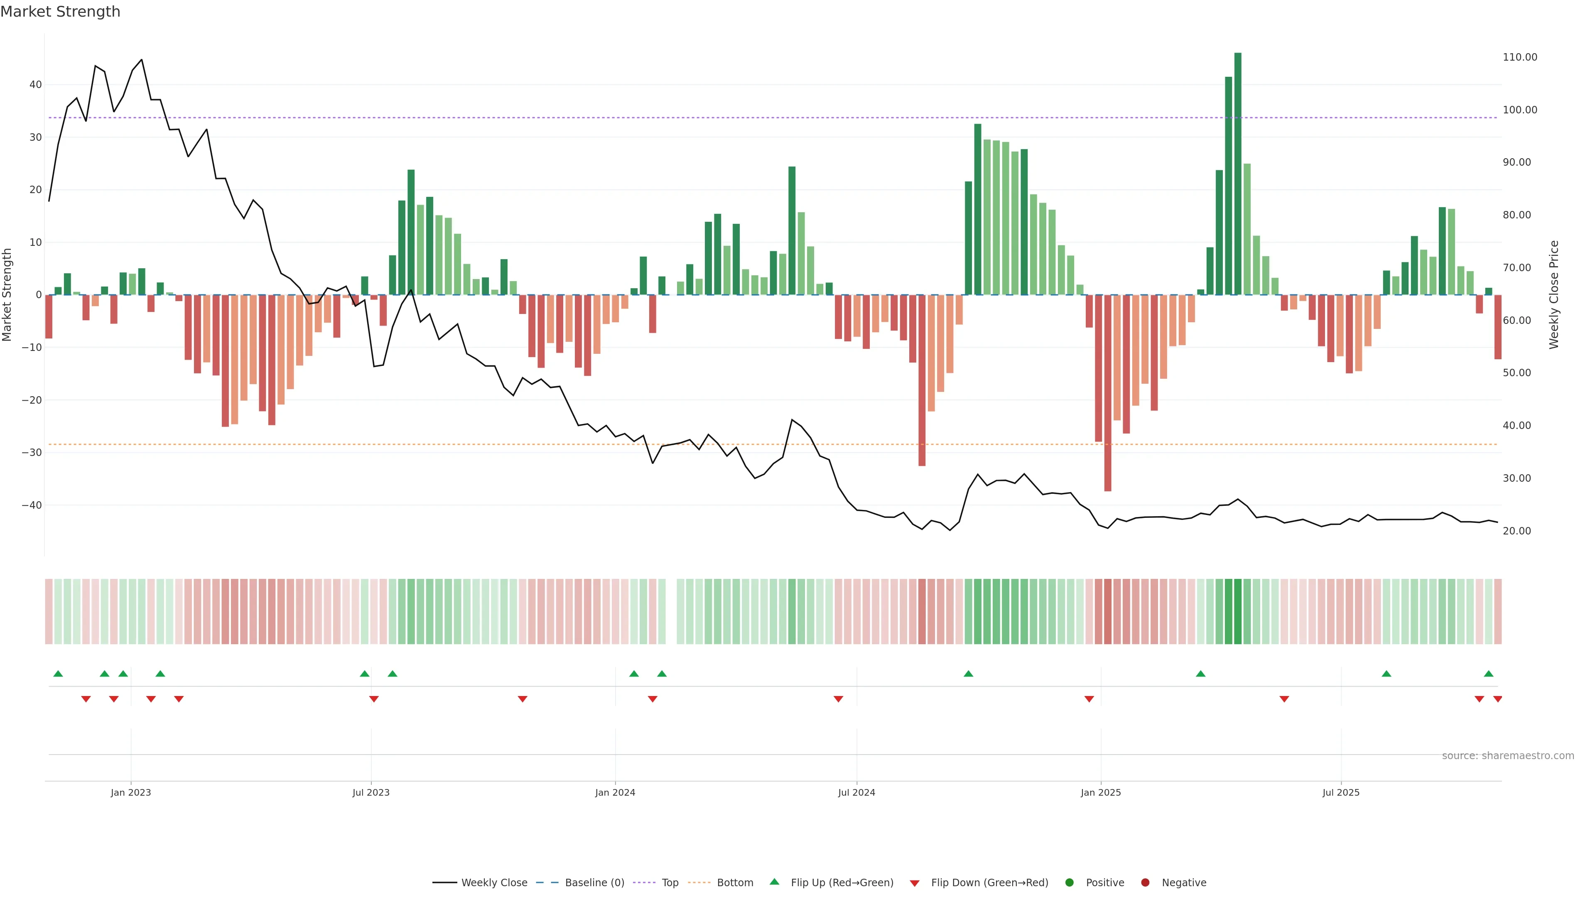
Task: Click the first green flip-up triangle marker
Action: [x=58, y=674]
